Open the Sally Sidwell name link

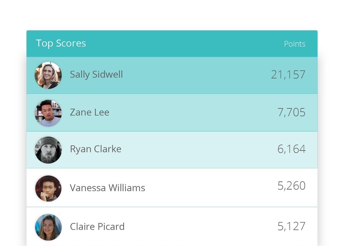click(x=96, y=74)
